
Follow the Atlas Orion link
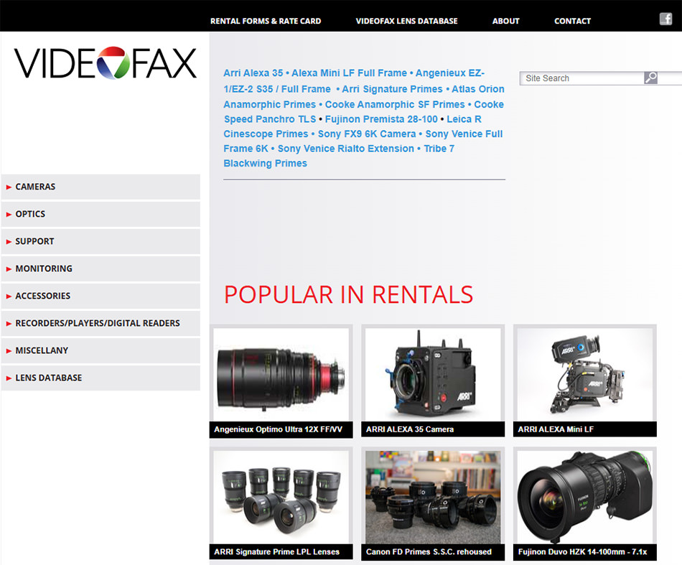pyautogui.click(x=477, y=89)
